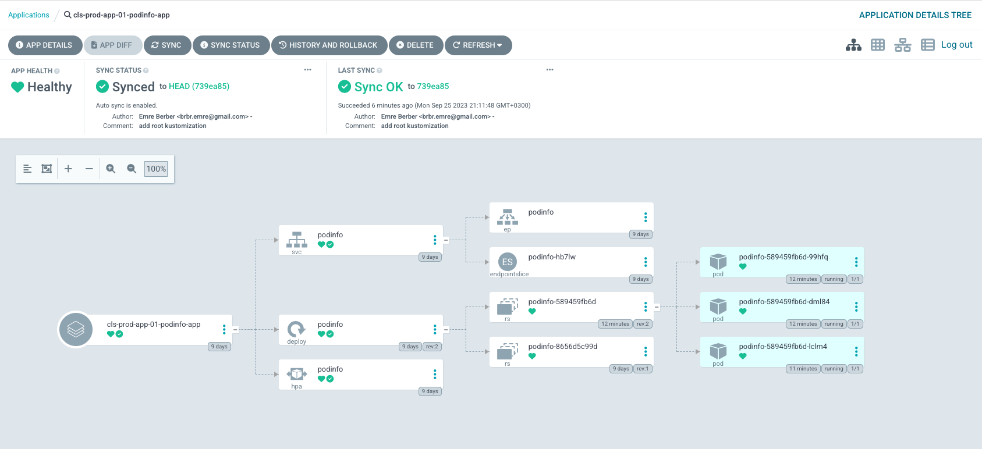Collapse children of the cls-prod-app-01-podinfo-app node
Viewport: 982px width, 449px height.
click(236, 330)
